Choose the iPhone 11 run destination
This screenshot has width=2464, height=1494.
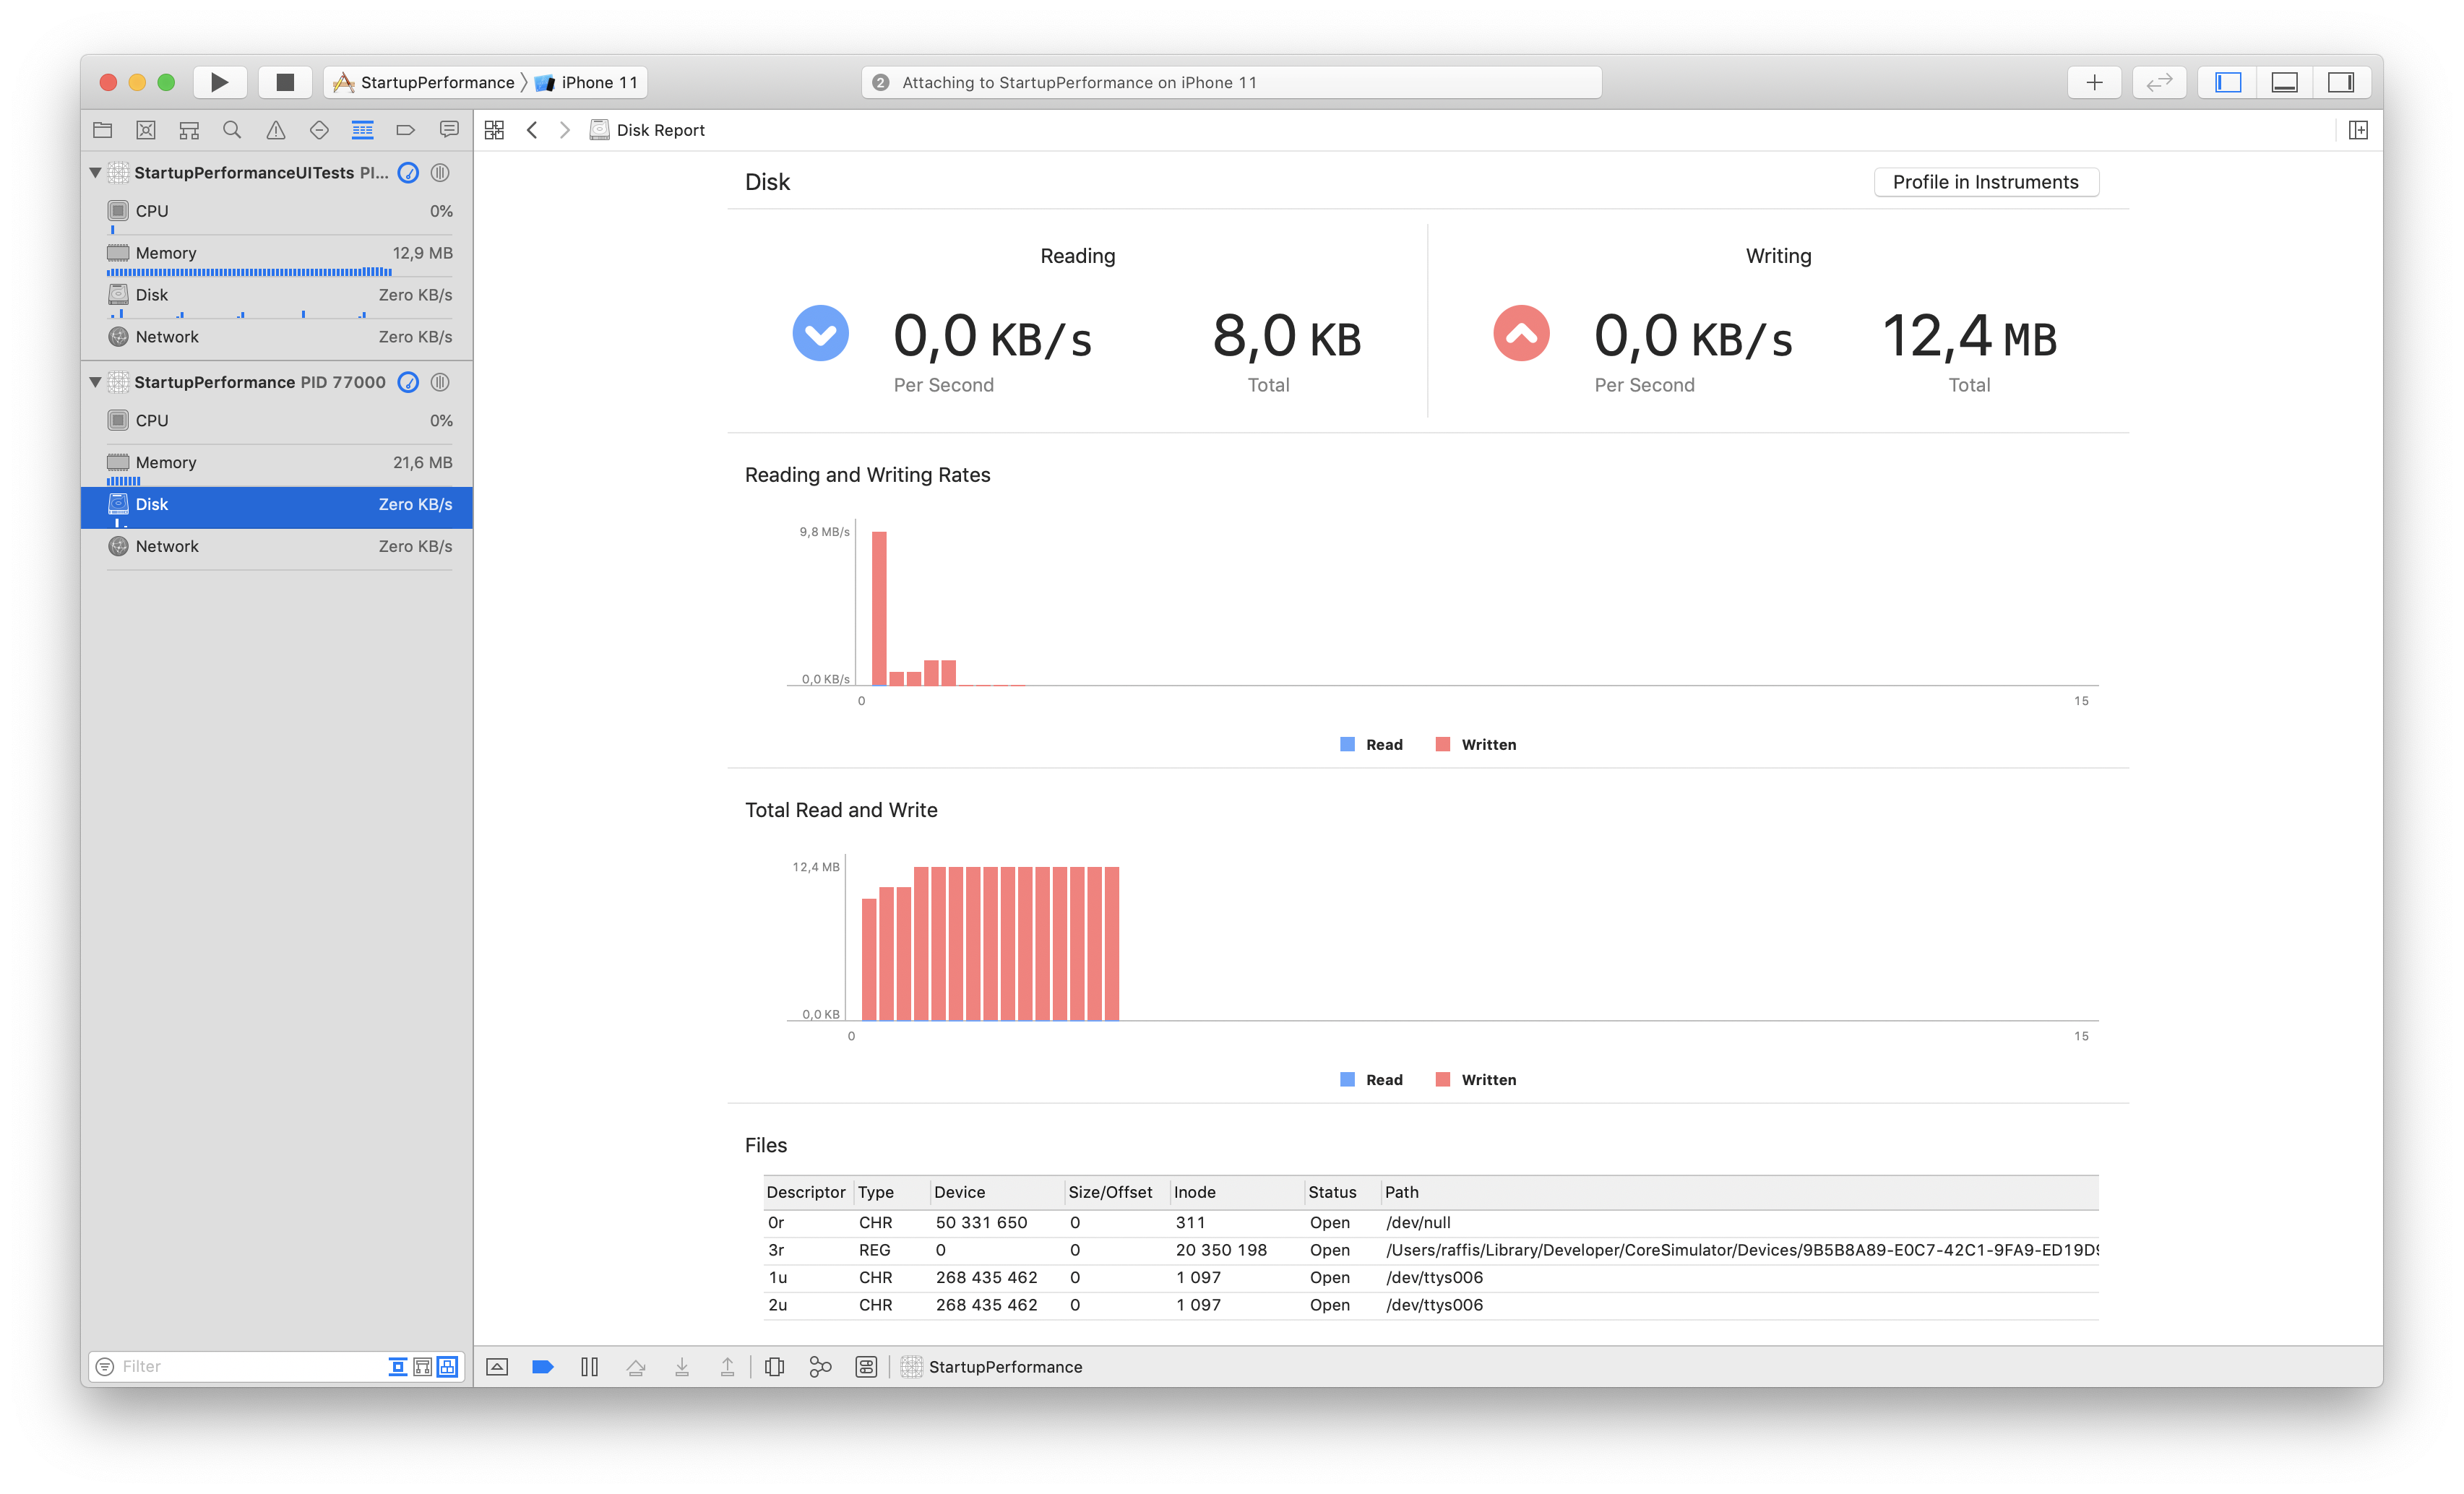coord(587,82)
